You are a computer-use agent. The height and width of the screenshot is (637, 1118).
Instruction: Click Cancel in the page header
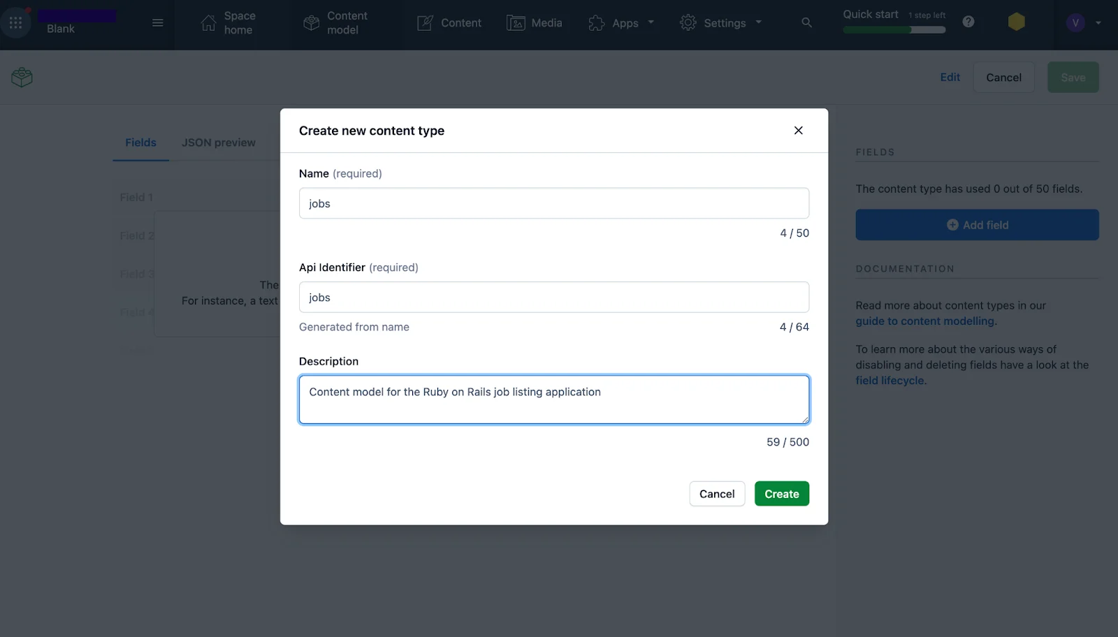(1003, 78)
